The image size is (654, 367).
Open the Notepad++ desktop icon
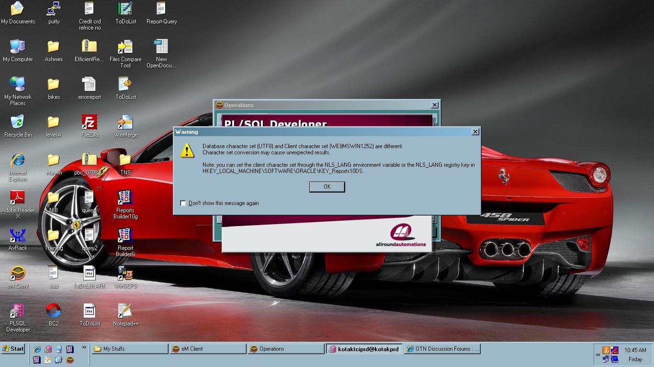click(x=125, y=311)
